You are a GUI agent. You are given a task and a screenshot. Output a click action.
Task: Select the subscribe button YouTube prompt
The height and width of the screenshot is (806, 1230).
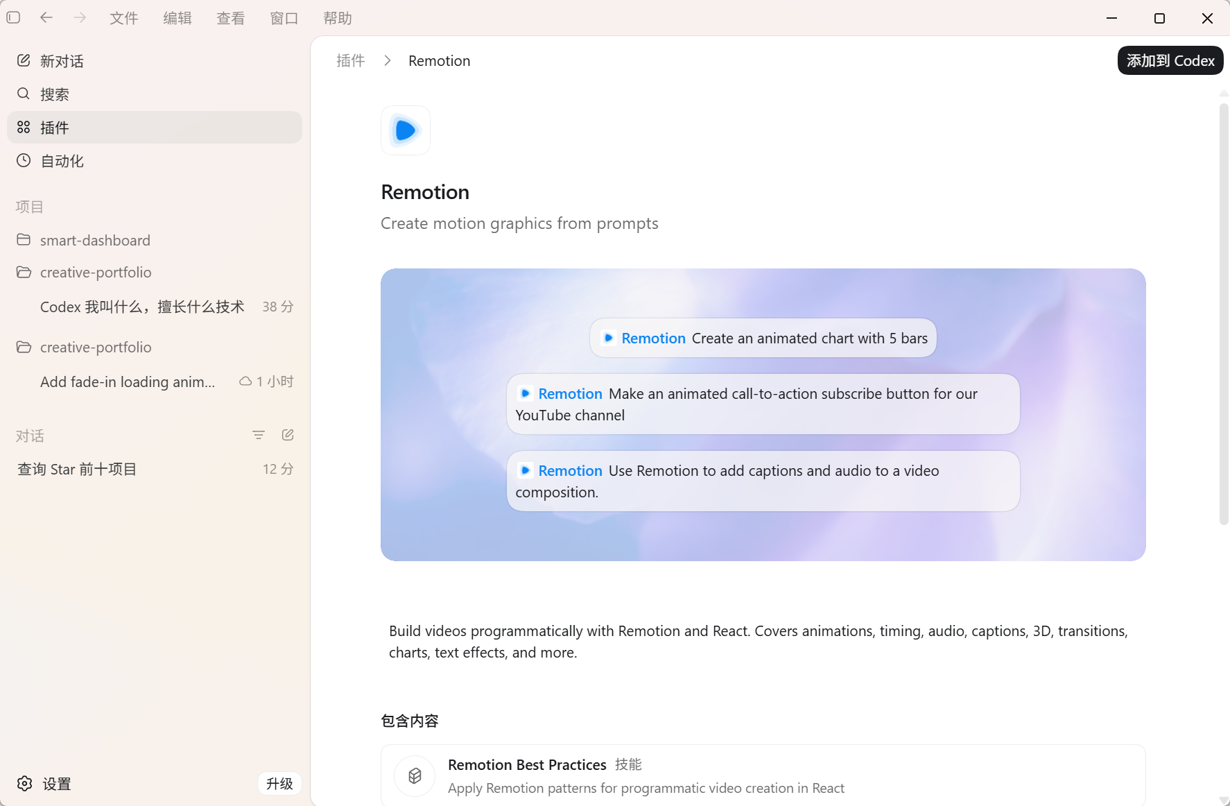tap(763, 404)
